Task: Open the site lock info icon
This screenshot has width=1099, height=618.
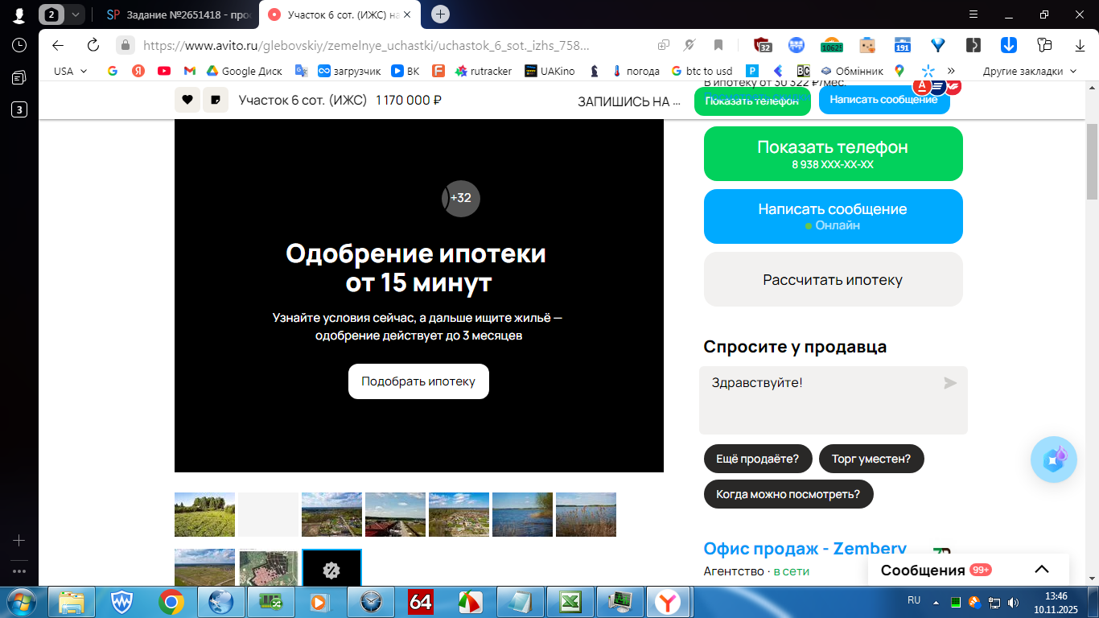Action: pos(125,45)
